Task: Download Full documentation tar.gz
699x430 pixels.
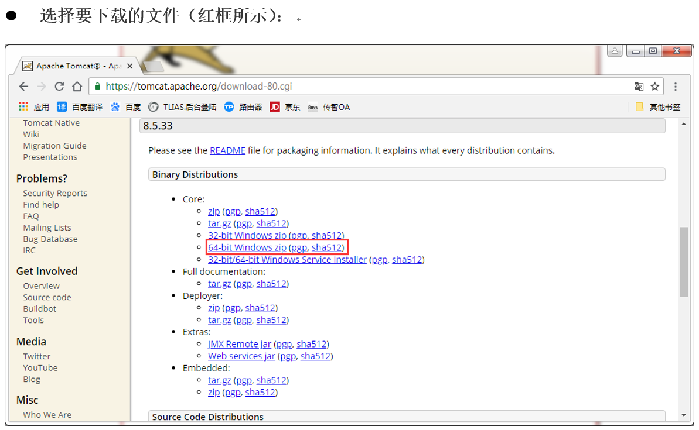Action: (x=219, y=284)
